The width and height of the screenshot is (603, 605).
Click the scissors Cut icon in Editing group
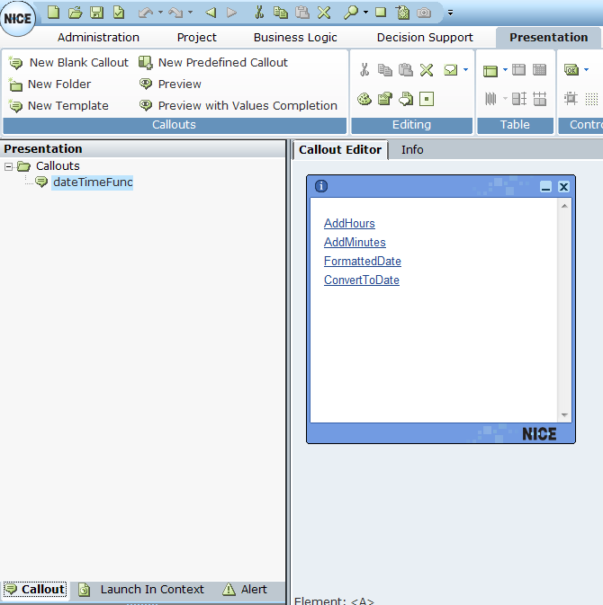tap(364, 70)
